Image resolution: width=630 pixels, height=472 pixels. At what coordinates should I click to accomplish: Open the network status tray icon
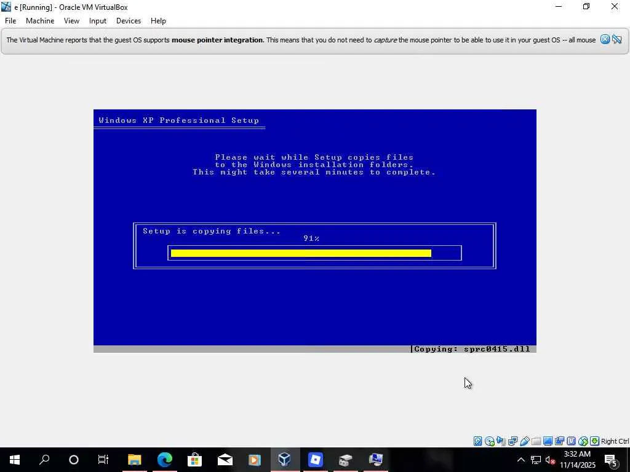536,460
